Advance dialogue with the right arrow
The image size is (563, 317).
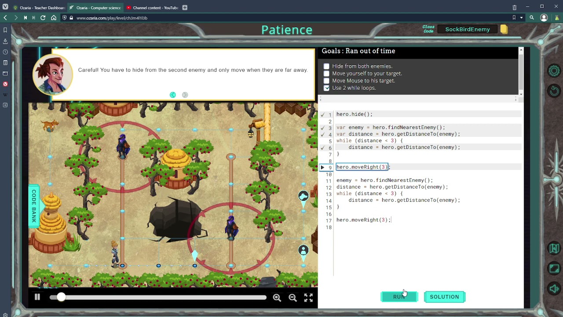pos(185,95)
